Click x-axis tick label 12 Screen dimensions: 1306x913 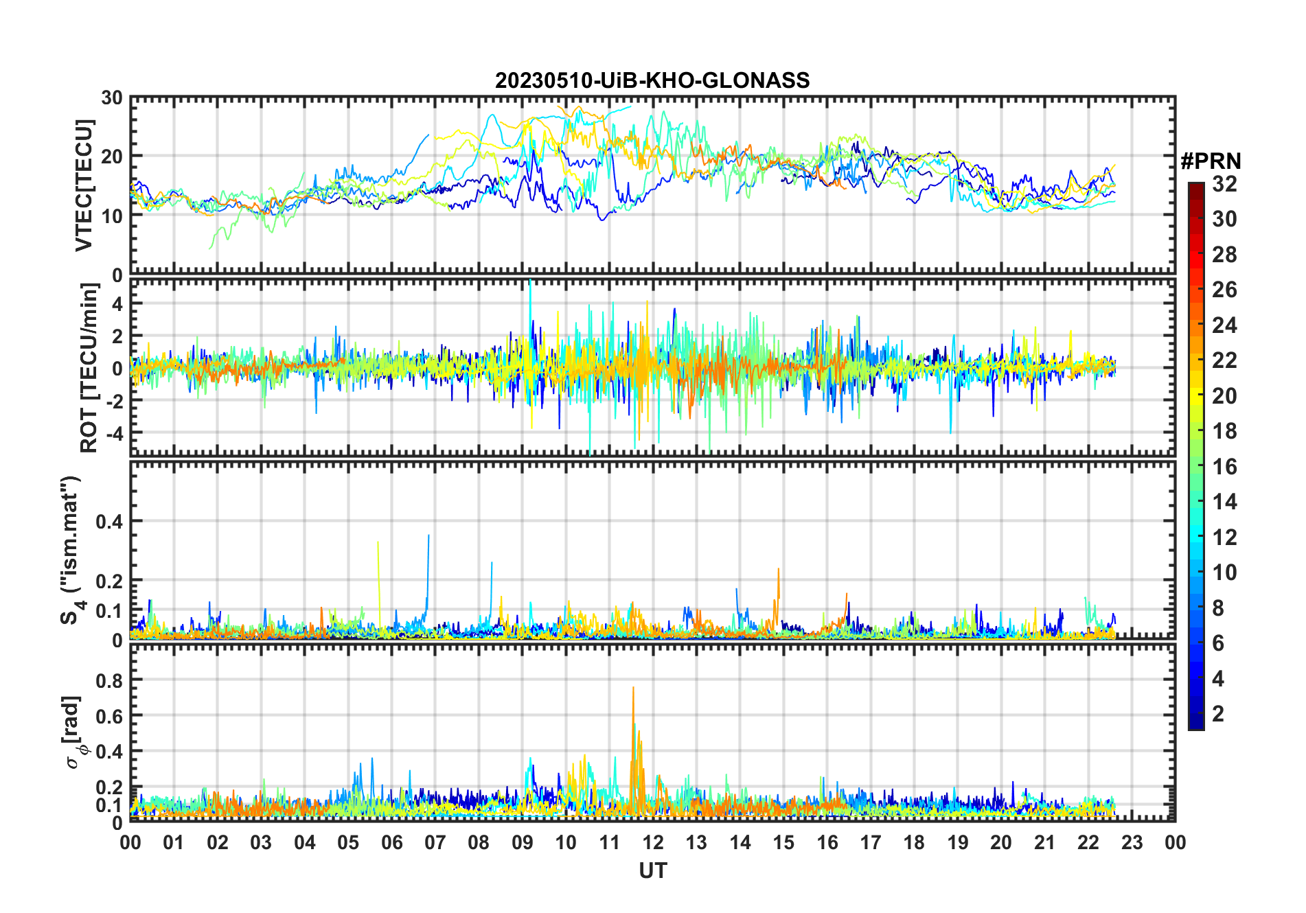[652, 842]
